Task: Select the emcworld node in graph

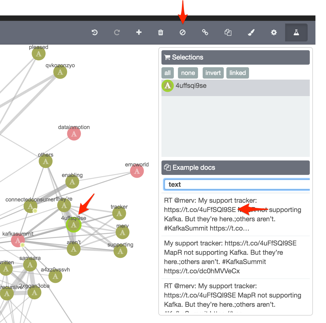Action: [x=137, y=171]
